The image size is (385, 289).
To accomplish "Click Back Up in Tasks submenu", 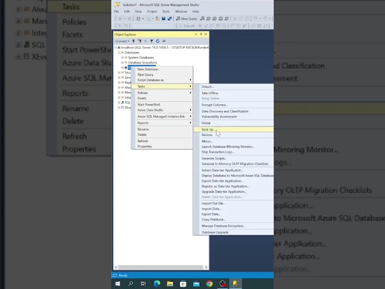I will pos(233,129).
